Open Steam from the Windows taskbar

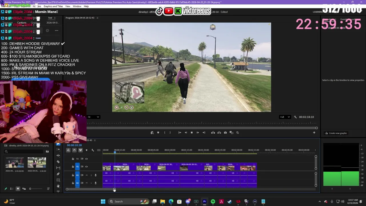click(229, 201)
